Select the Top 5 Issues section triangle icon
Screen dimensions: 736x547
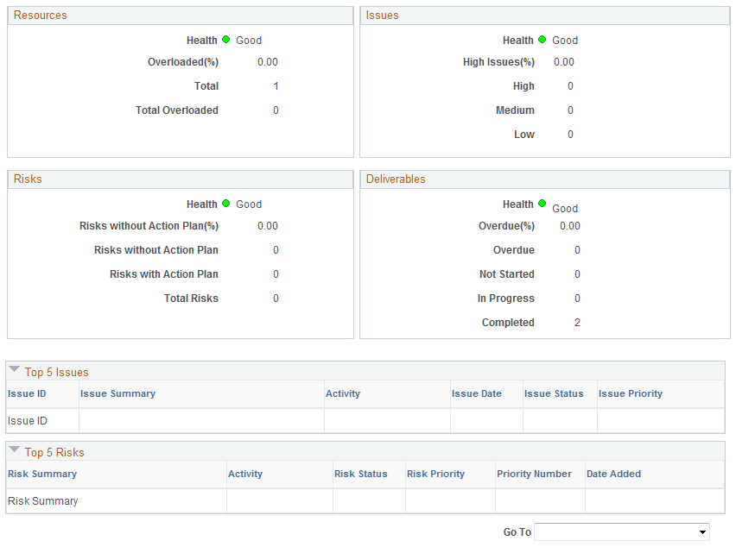click(14, 369)
